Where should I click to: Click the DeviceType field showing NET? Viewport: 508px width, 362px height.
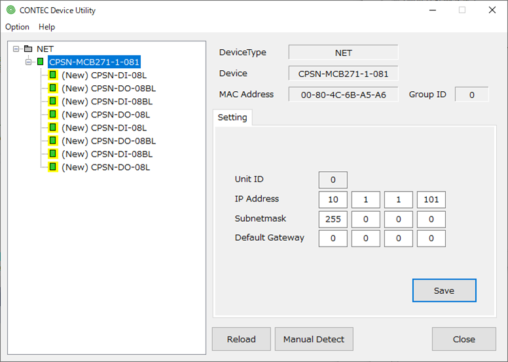tap(344, 52)
